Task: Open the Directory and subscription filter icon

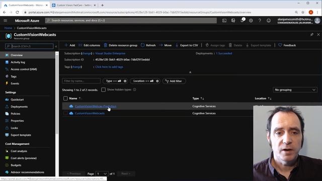Action: [233, 21]
